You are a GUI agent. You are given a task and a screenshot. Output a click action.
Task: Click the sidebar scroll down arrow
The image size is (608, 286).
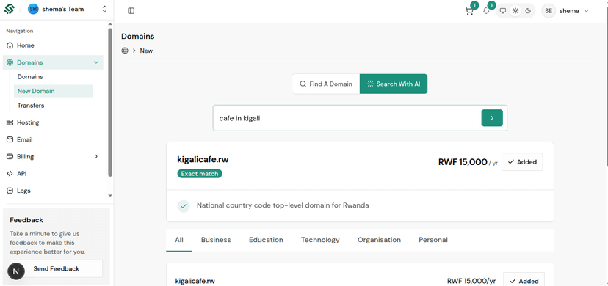[x=110, y=196]
